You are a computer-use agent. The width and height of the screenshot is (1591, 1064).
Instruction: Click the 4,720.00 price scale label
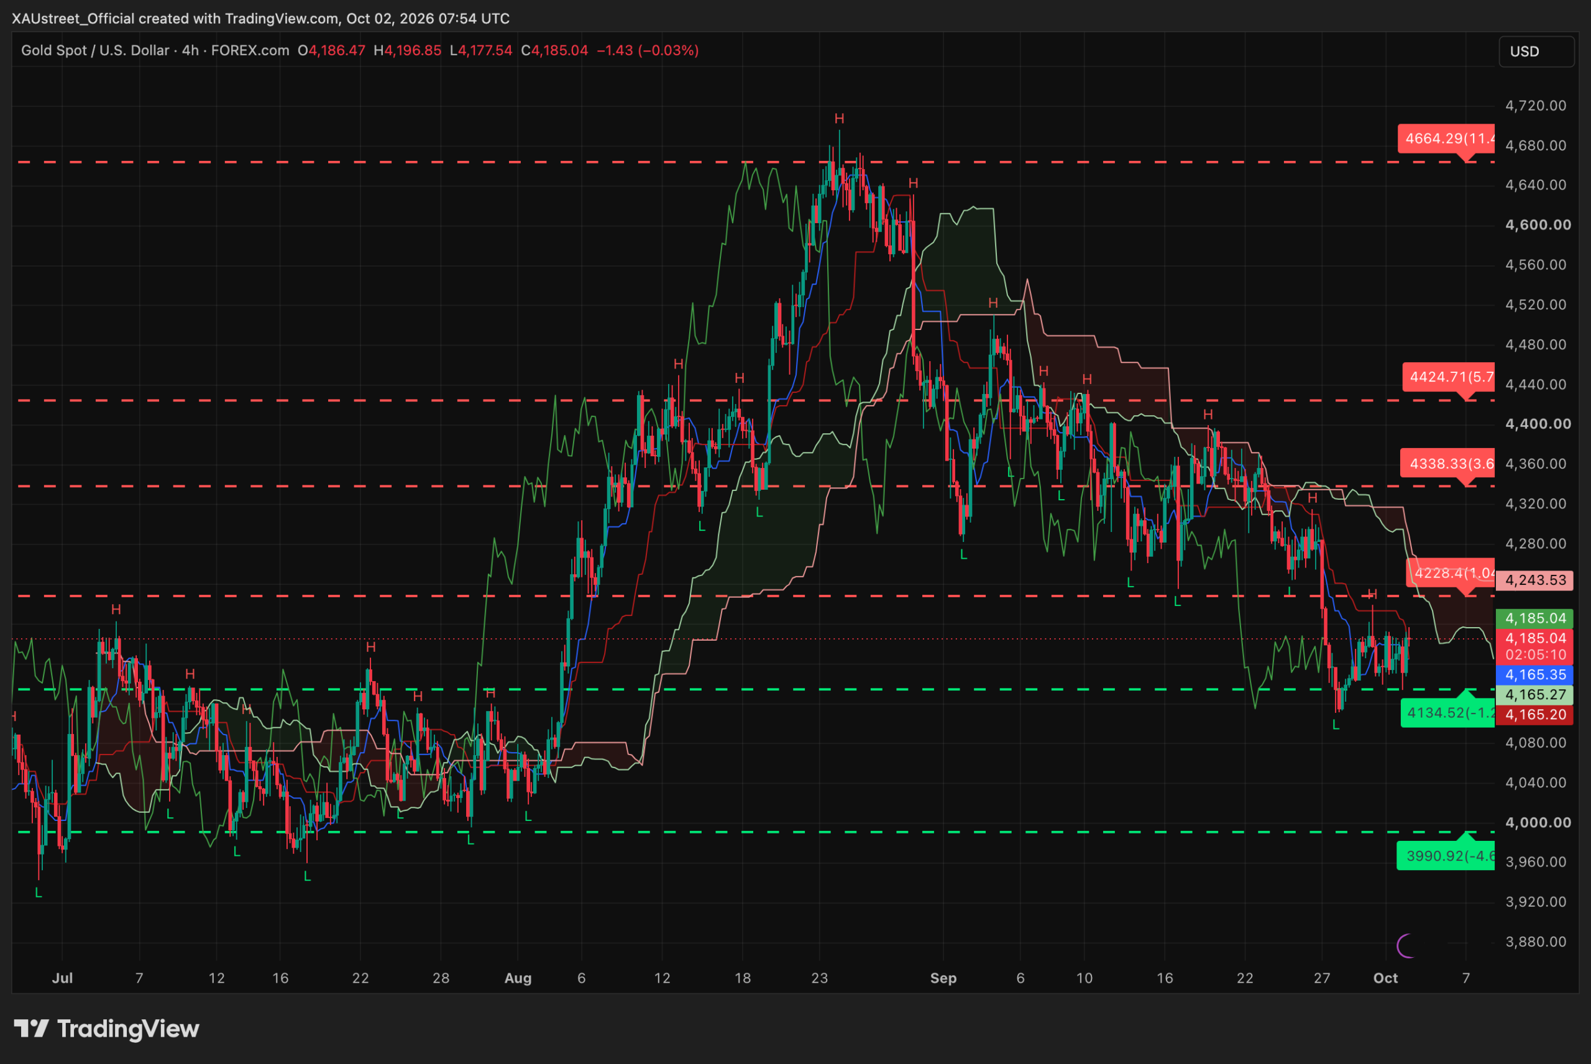[1536, 105]
